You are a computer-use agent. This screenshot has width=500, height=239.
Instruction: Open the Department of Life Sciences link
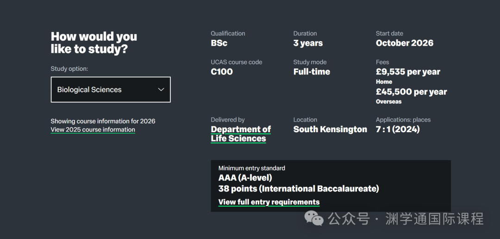240,134
